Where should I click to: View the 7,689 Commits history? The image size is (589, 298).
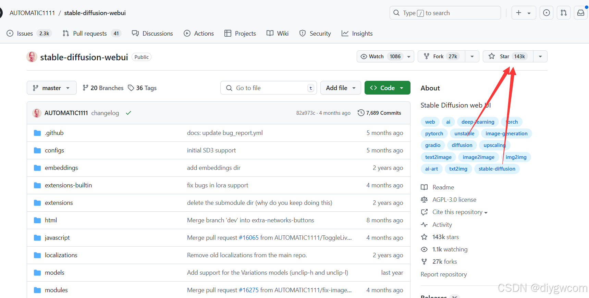[379, 113]
